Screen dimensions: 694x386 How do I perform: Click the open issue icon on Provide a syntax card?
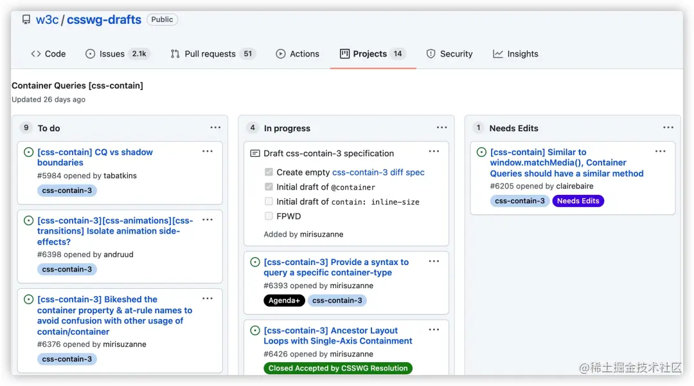(x=255, y=262)
